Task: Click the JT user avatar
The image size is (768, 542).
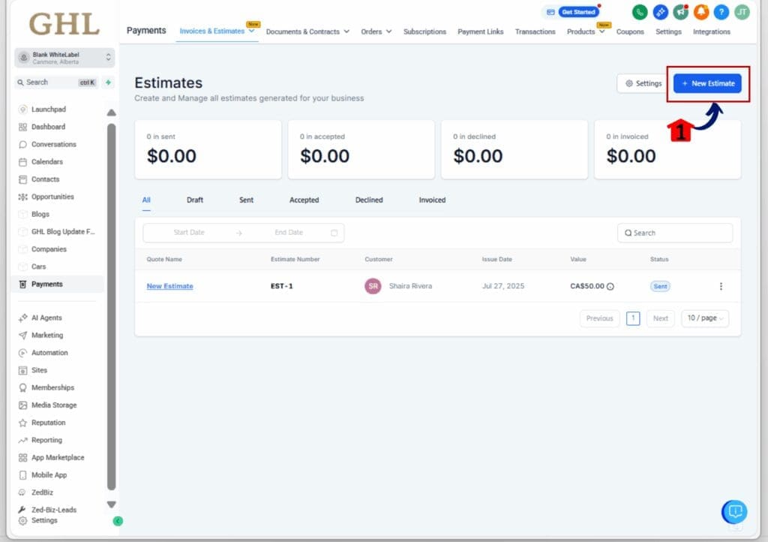Action: [742, 12]
